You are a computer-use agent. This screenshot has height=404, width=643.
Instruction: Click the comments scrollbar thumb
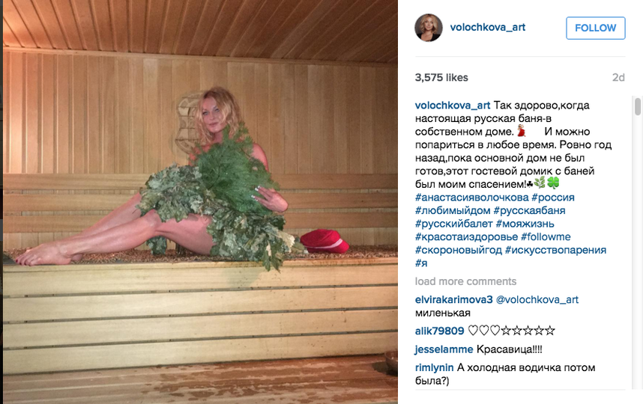[x=638, y=106]
